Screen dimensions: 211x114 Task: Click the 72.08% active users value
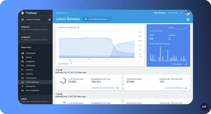[72, 82]
